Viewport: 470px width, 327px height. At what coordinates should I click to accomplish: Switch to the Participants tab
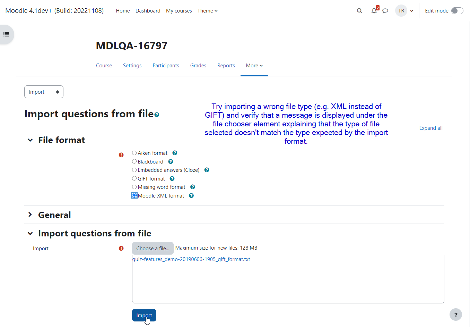pos(166,66)
